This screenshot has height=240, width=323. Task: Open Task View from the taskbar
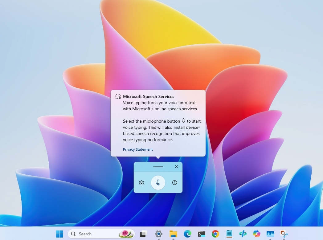[x=143, y=234]
